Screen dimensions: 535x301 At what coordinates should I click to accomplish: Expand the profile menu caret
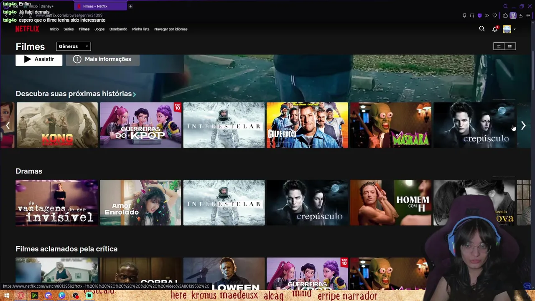(x=515, y=29)
